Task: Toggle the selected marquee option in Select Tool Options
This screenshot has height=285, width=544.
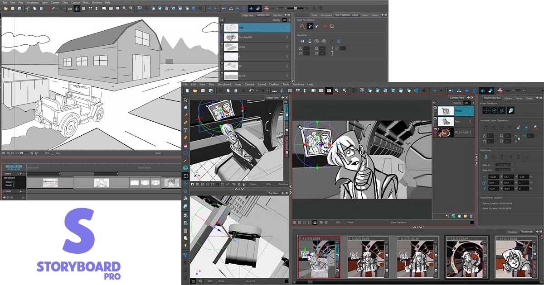Action: [310, 26]
